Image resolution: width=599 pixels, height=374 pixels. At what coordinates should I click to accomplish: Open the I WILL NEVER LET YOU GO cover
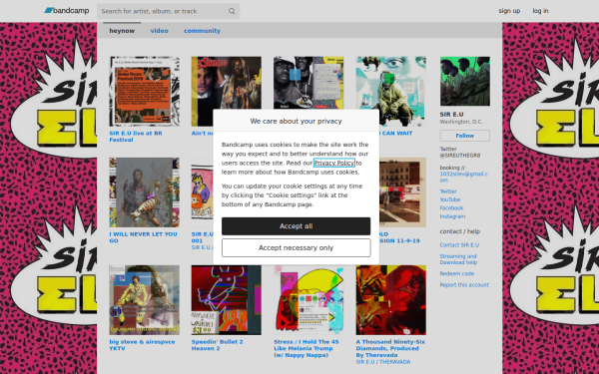pos(145,192)
